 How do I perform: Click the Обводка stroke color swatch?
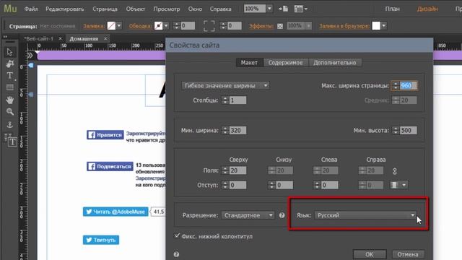(159, 26)
